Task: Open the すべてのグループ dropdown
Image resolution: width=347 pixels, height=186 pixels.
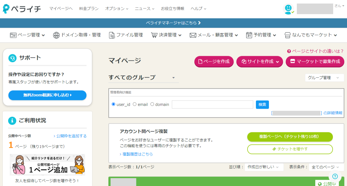Action: click(x=143, y=78)
